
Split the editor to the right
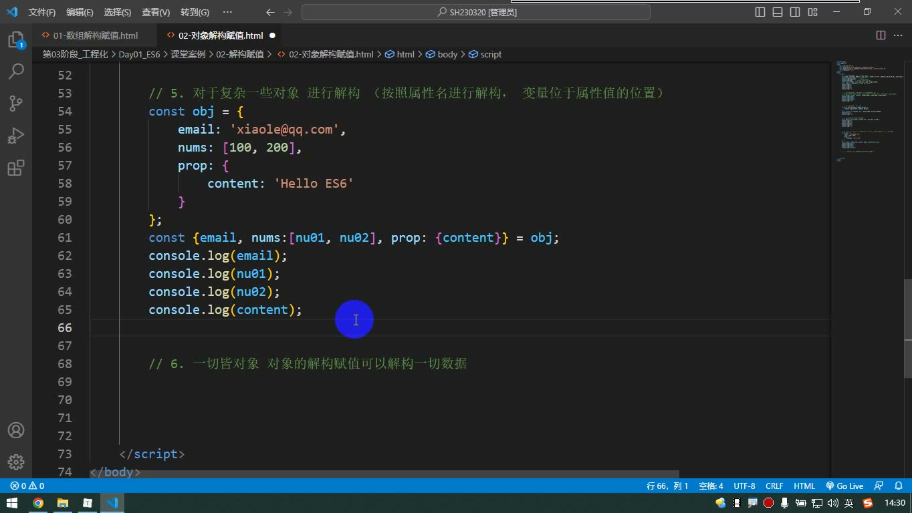881,35
